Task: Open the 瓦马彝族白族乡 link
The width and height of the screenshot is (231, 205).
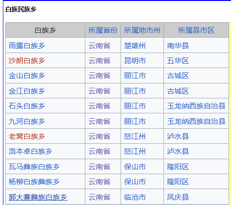Action: (34, 167)
